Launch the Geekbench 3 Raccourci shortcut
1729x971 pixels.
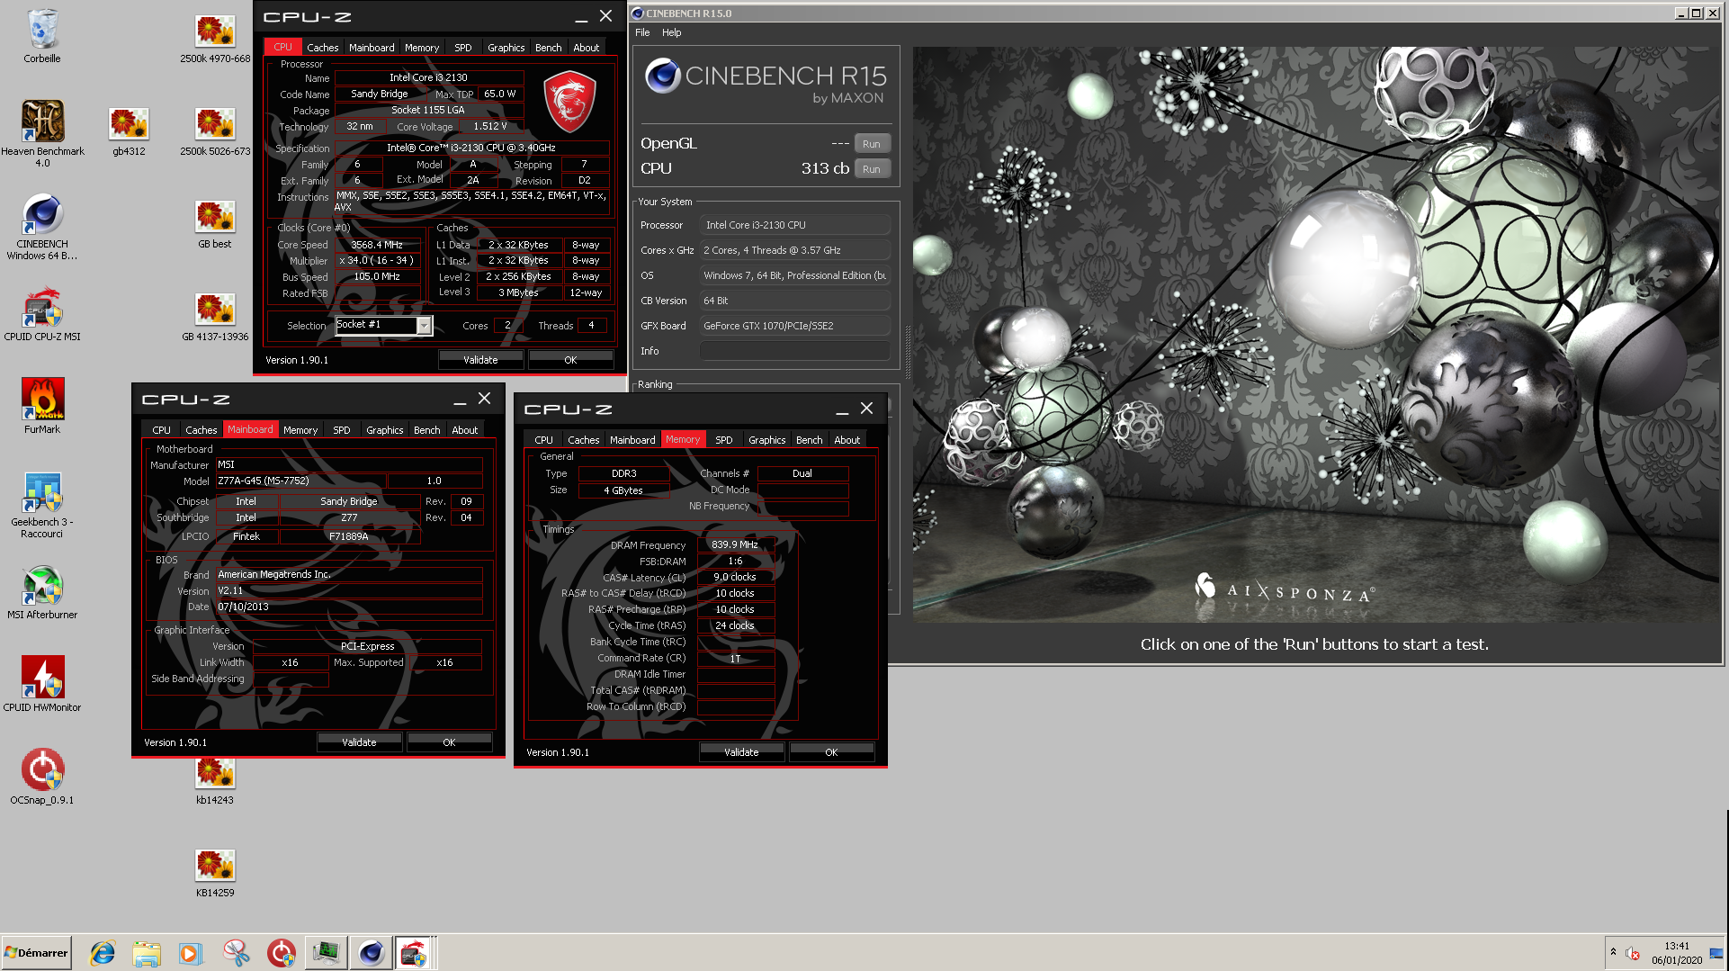pyautogui.click(x=42, y=505)
